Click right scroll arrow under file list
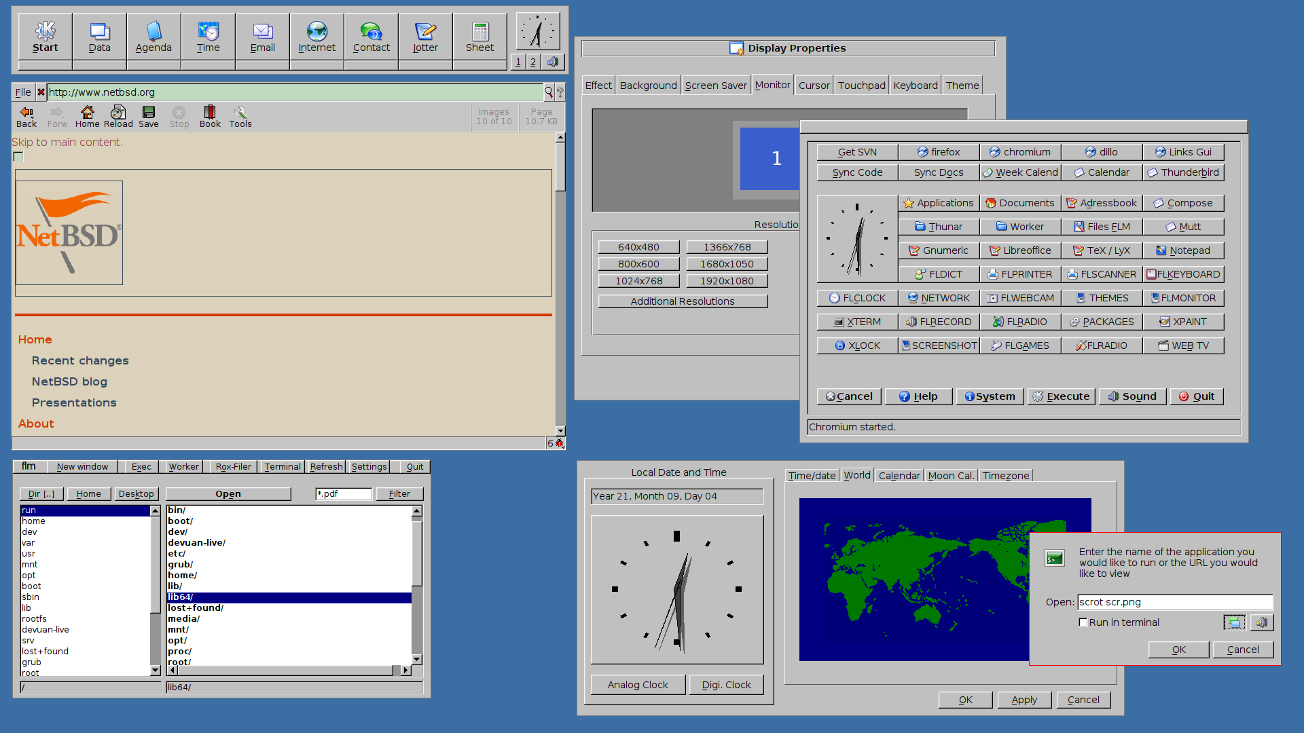Viewport: 1304px width, 733px height. point(406,670)
